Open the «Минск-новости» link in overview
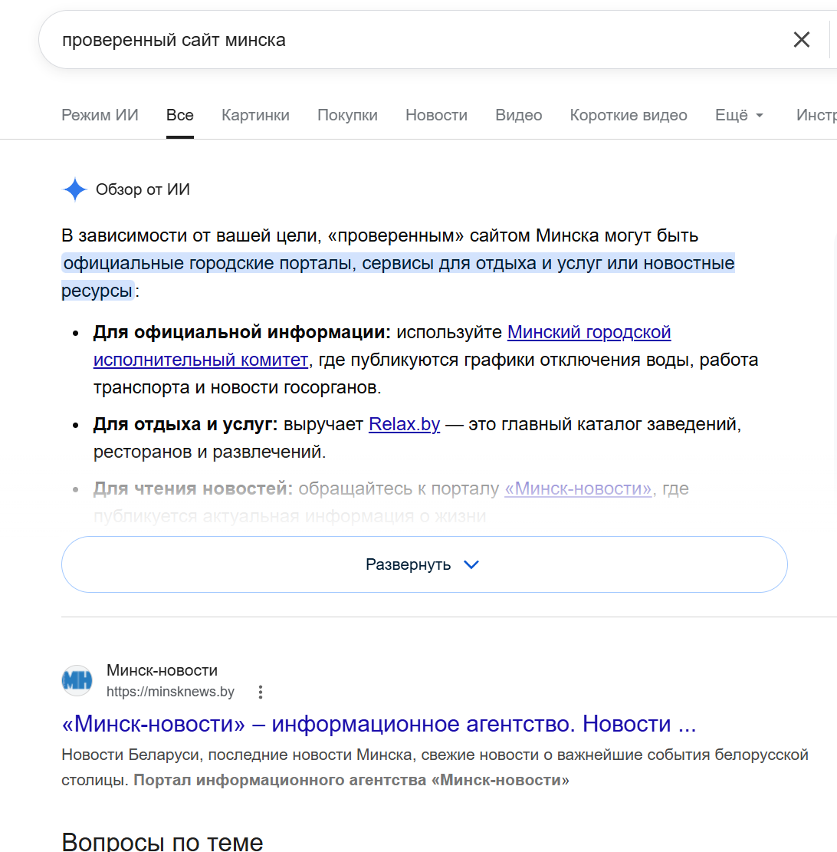 (578, 489)
